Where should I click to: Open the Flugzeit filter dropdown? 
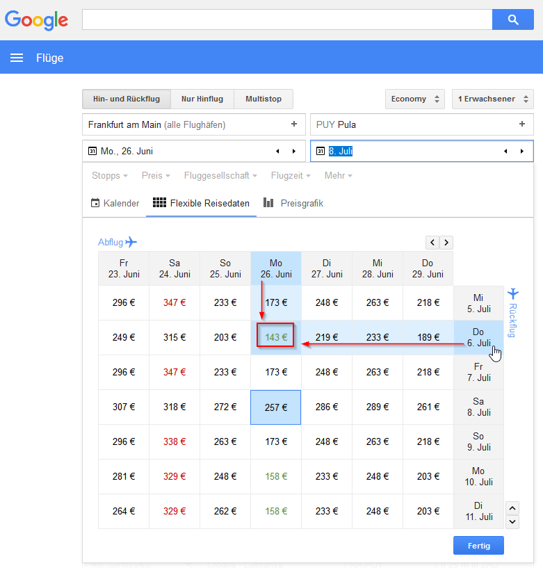pos(291,176)
